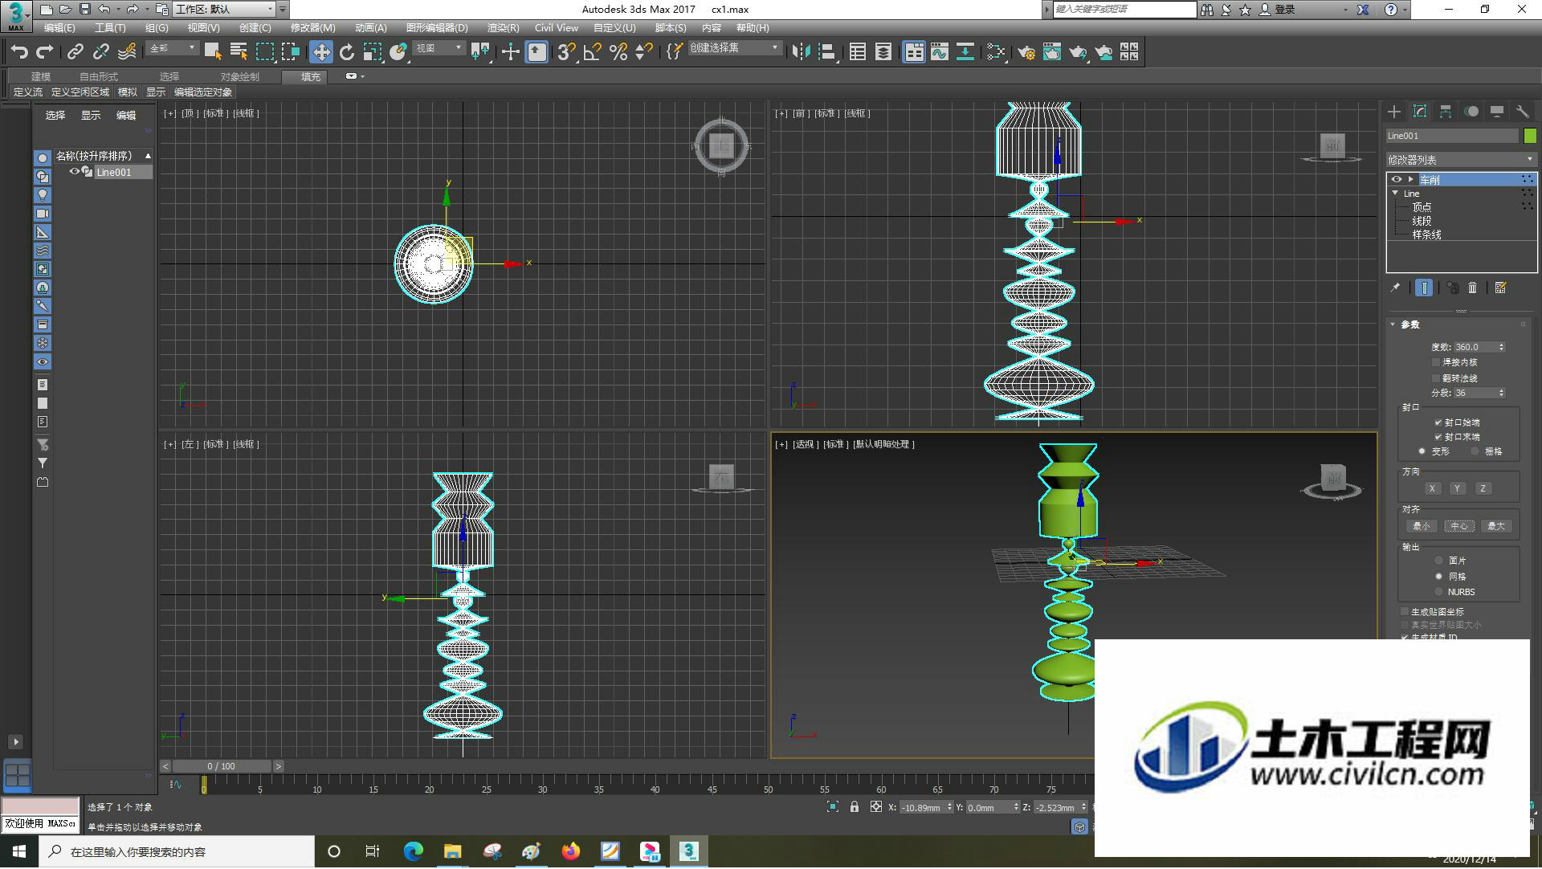Click the Select and Link chain icon

pos(75,52)
